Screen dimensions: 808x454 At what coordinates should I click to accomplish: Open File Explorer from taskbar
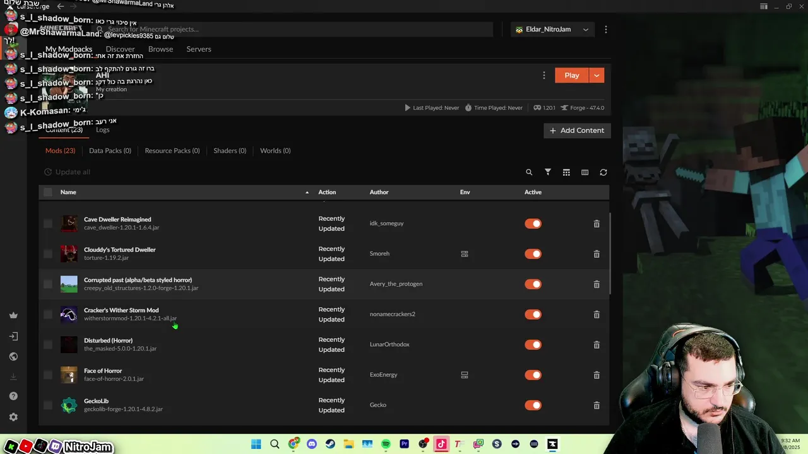348,445
